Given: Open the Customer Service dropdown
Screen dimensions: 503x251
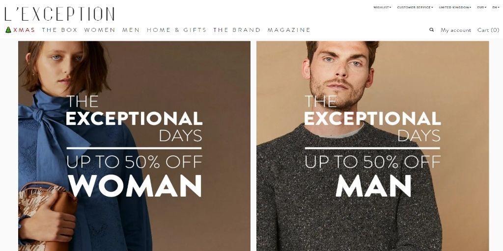Looking at the screenshot, I should pos(415,7).
